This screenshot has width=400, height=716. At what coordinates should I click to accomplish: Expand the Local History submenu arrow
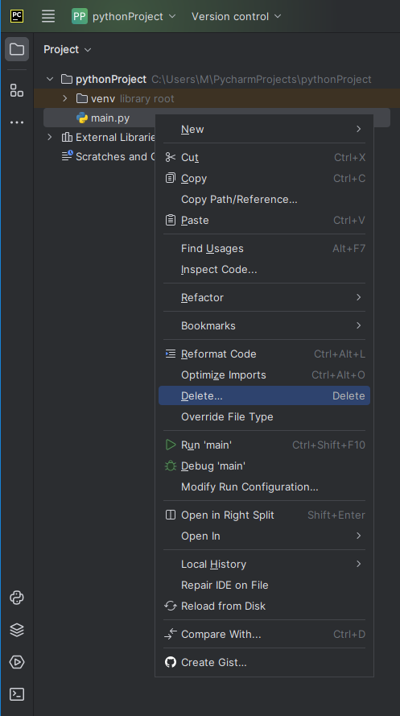click(x=358, y=564)
